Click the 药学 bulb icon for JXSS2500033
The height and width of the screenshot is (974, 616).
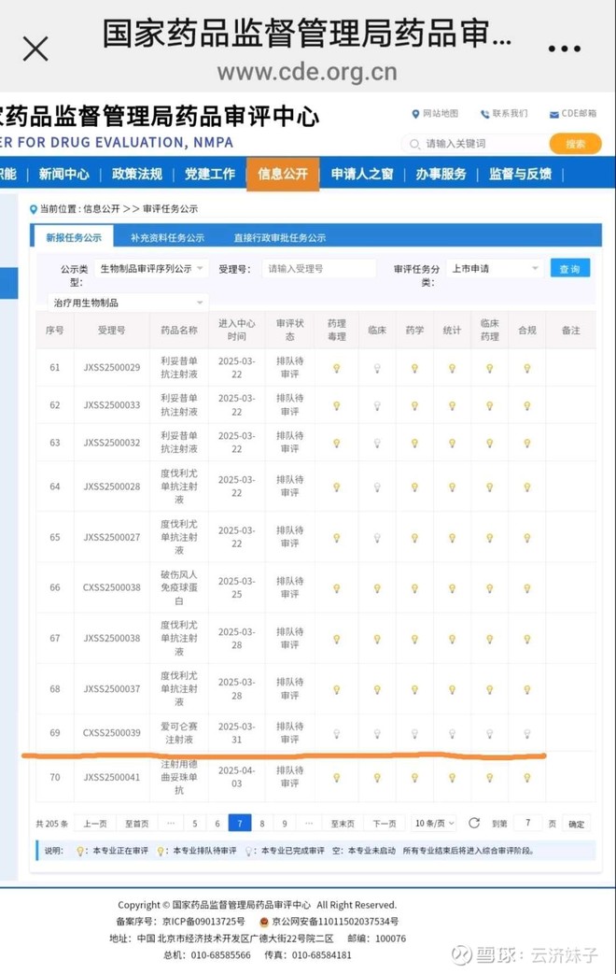[414, 405]
